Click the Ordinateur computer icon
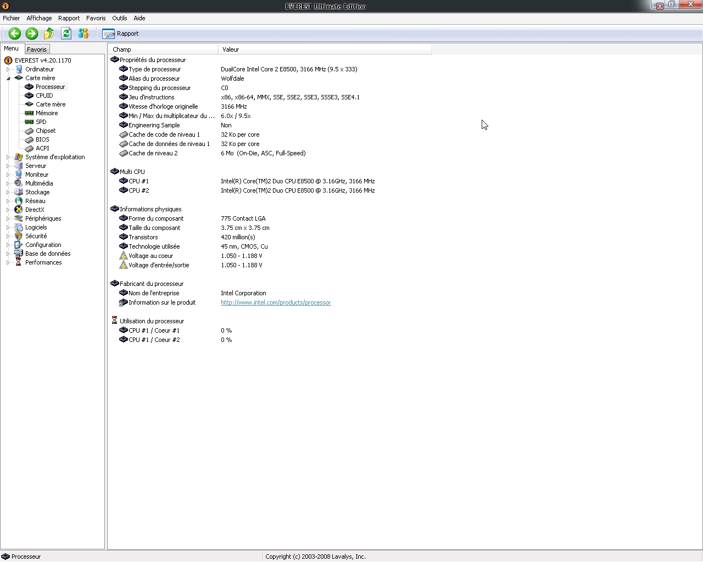This screenshot has height=562, width=703. click(19, 69)
